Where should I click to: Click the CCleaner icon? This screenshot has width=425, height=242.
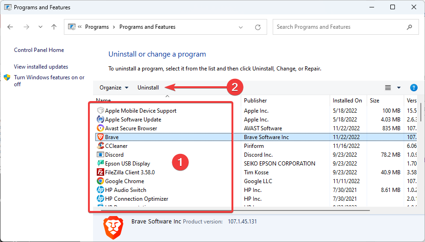pos(100,146)
